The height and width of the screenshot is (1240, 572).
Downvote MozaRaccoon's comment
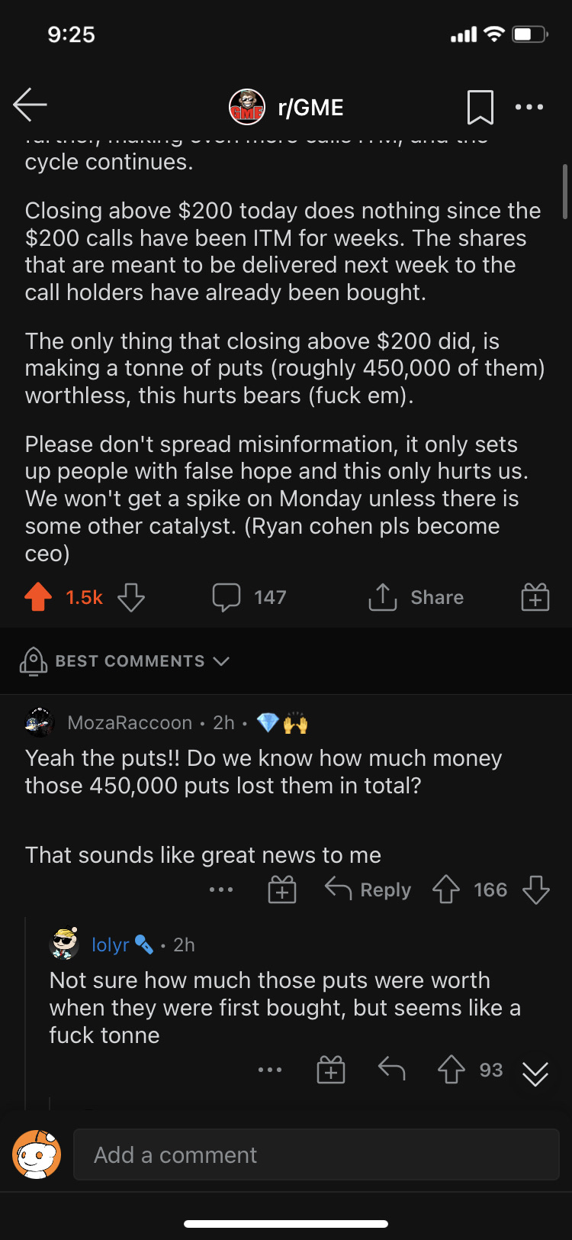(x=536, y=890)
